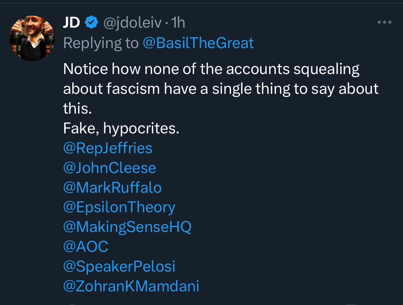Open the @MarkRuffalo mention

click(112, 188)
